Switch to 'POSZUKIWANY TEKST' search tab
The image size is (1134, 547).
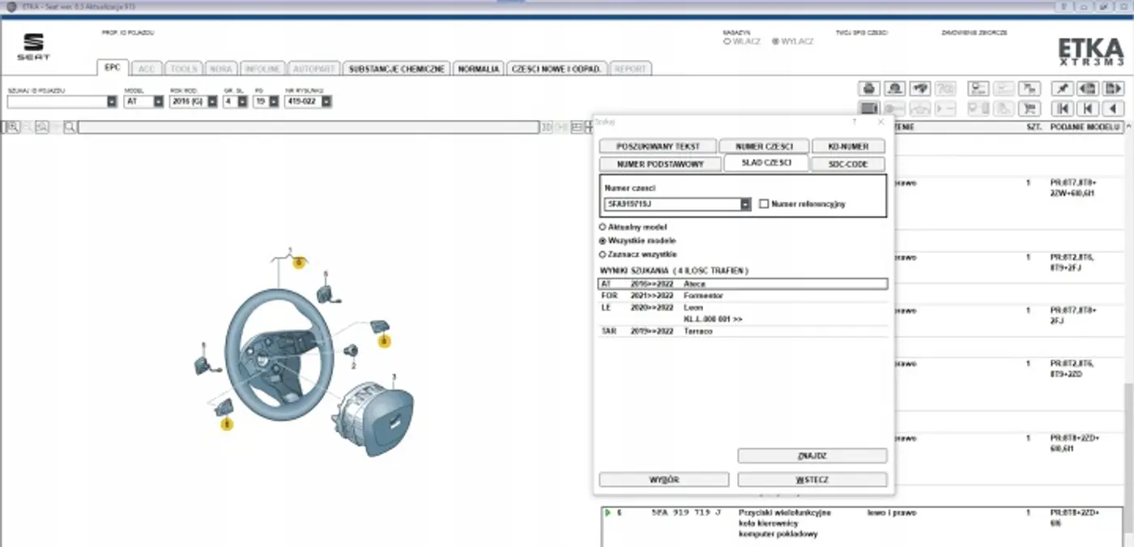click(658, 147)
